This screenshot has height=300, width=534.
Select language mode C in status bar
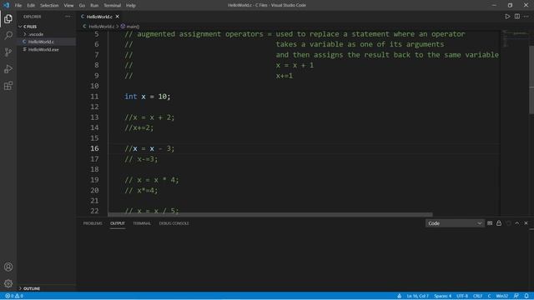(x=489, y=296)
